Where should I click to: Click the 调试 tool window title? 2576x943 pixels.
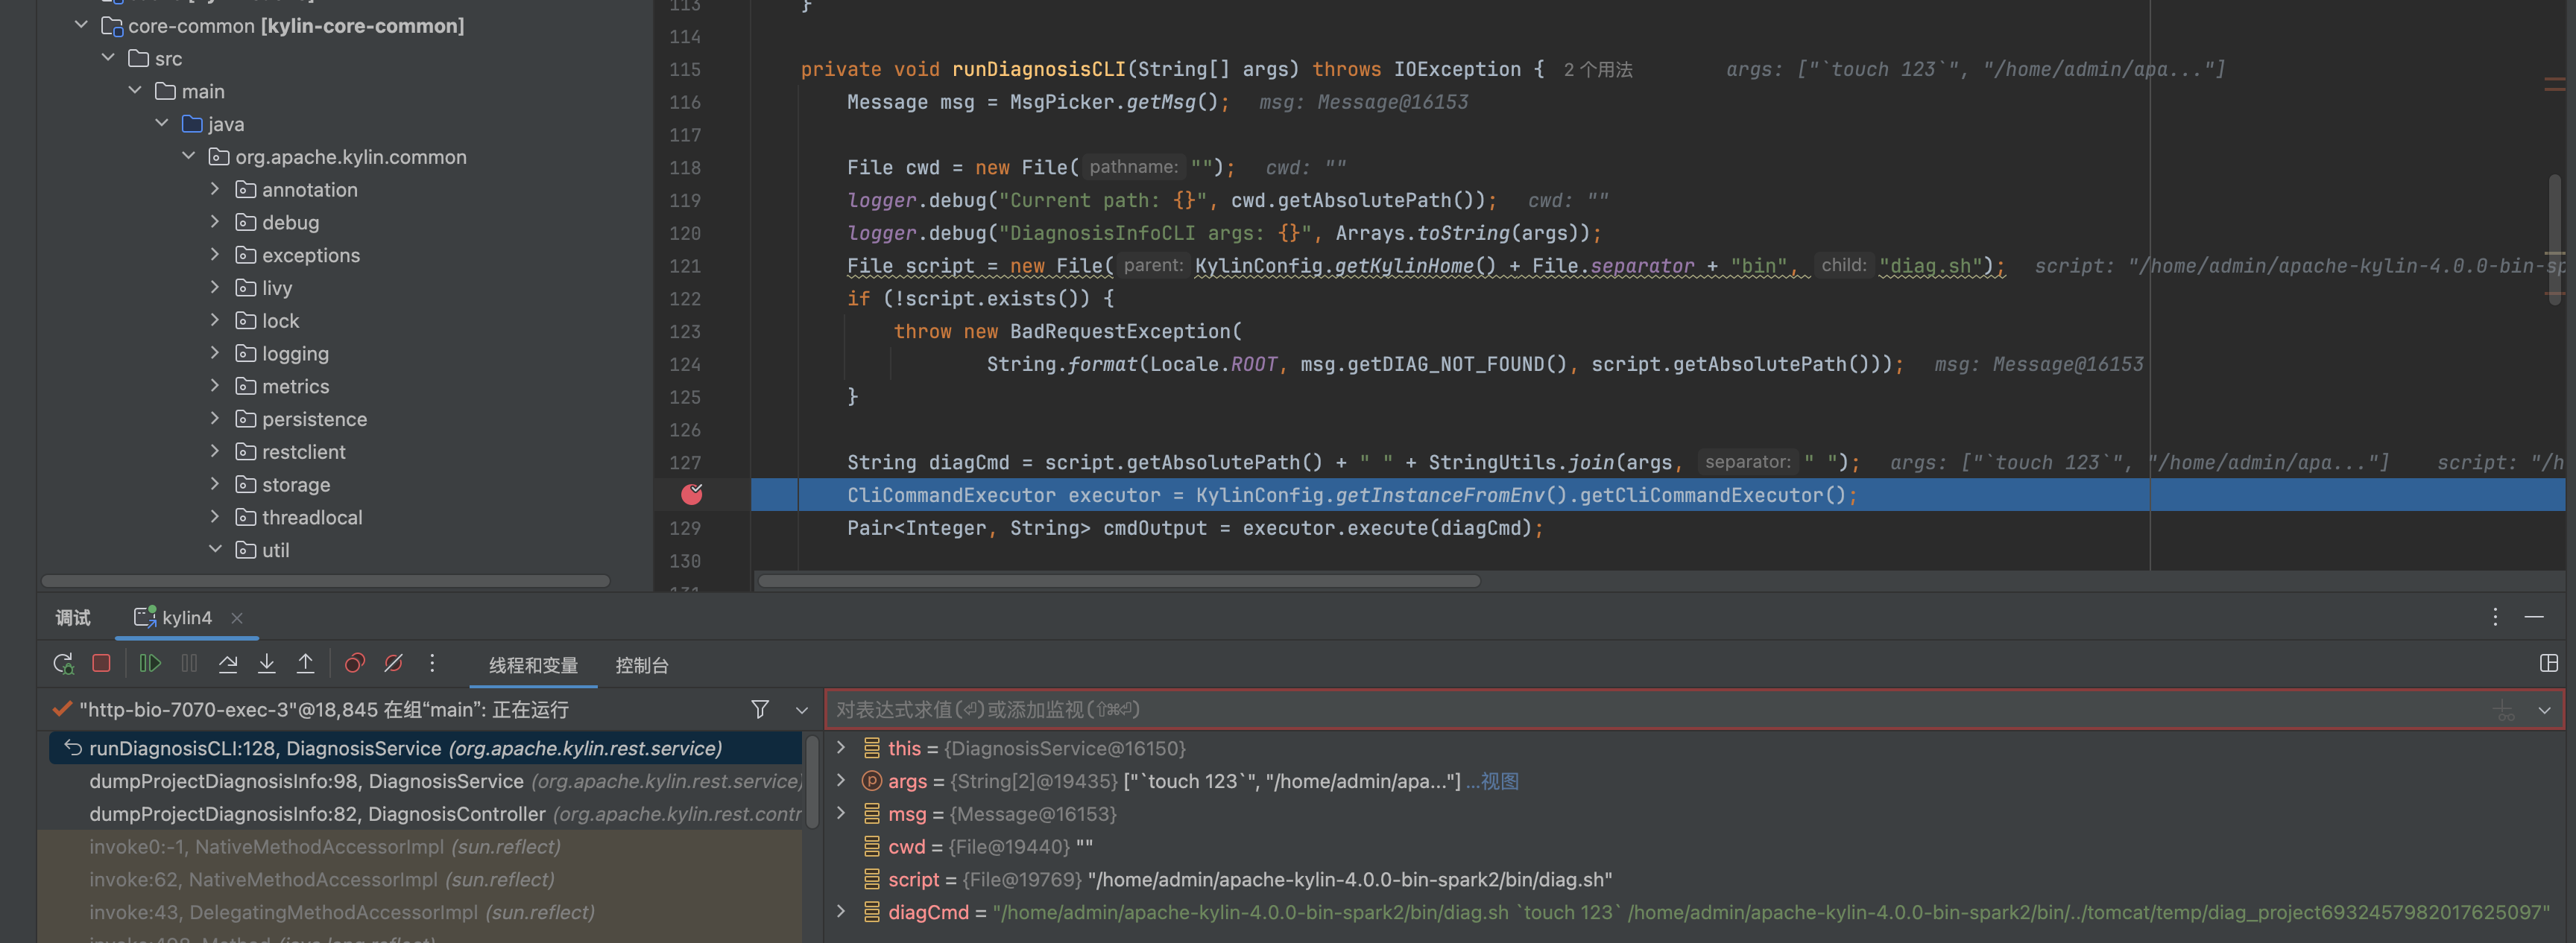click(x=73, y=617)
